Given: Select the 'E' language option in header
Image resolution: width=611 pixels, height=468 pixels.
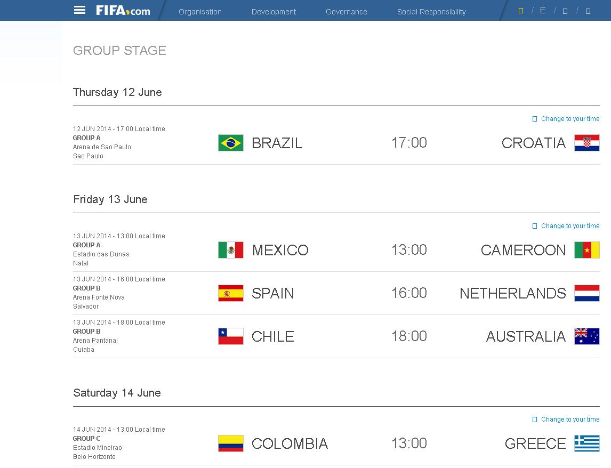Looking at the screenshot, I should coord(543,11).
